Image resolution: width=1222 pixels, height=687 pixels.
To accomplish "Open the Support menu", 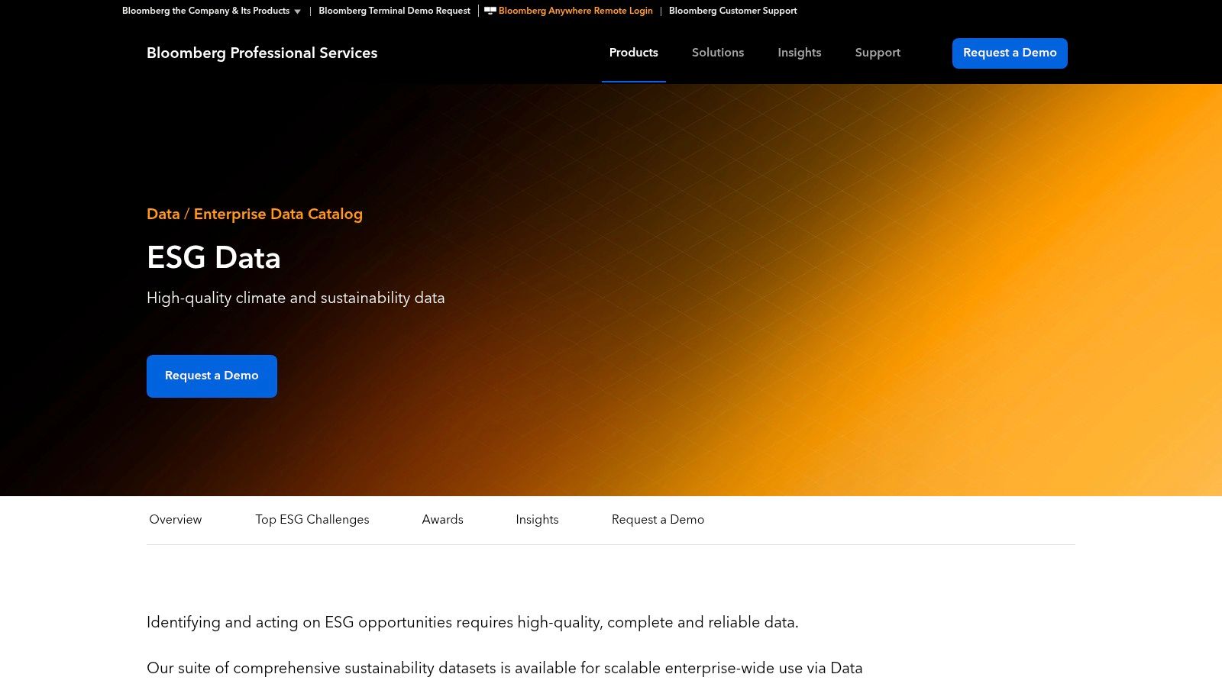I will point(878,53).
